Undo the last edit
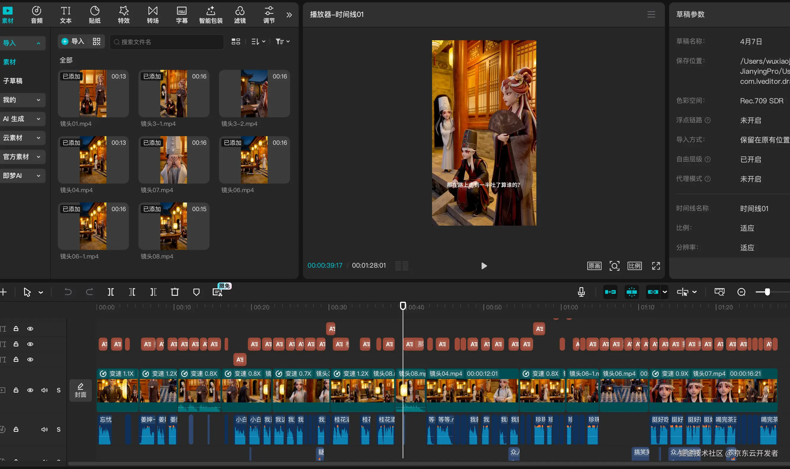The image size is (790, 469). click(68, 292)
